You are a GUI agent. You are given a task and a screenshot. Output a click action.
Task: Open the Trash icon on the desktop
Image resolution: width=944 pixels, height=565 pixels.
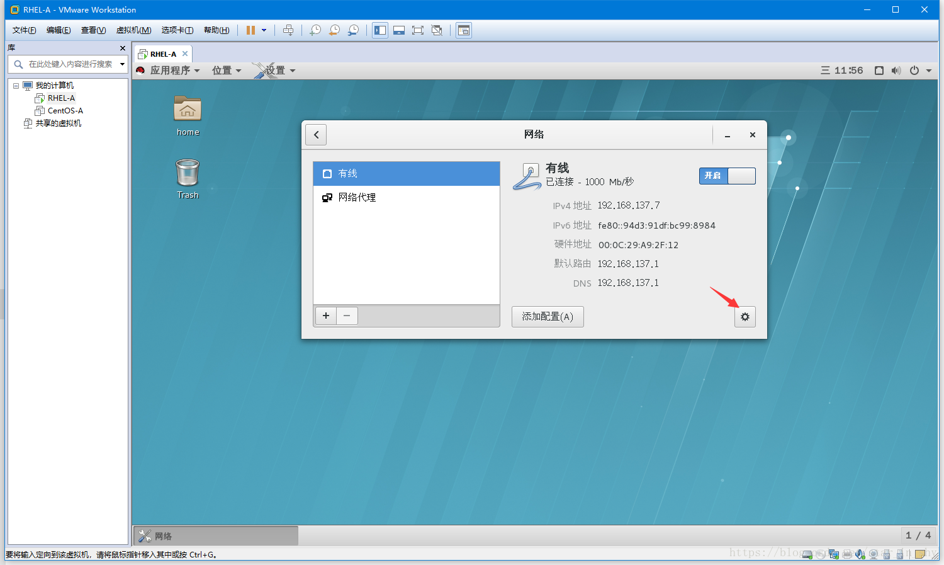(188, 179)
